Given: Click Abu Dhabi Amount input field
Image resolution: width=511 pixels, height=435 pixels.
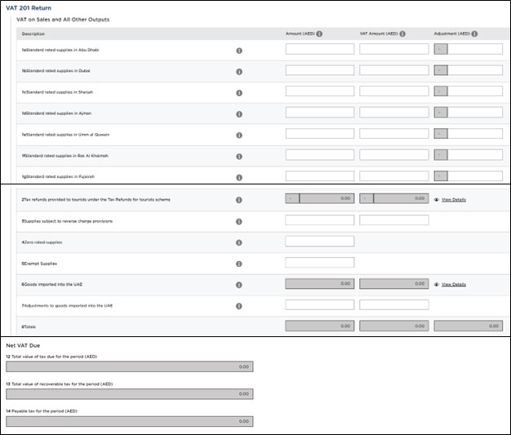Looking at the screenshot, I should 320,49.
